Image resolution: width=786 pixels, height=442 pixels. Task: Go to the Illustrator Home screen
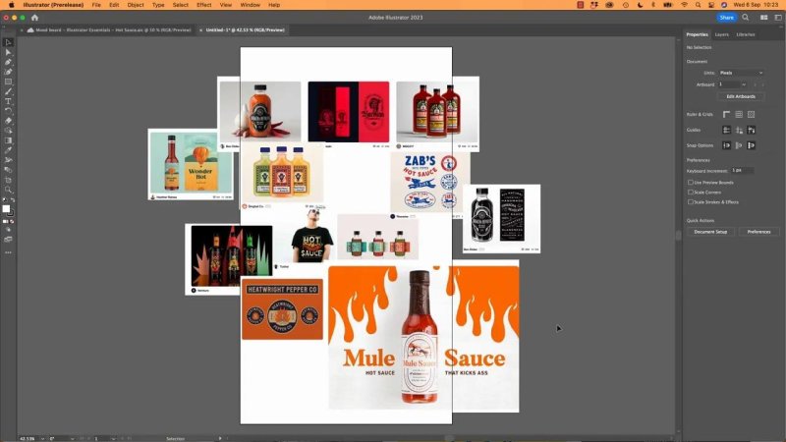click(34, 18)
